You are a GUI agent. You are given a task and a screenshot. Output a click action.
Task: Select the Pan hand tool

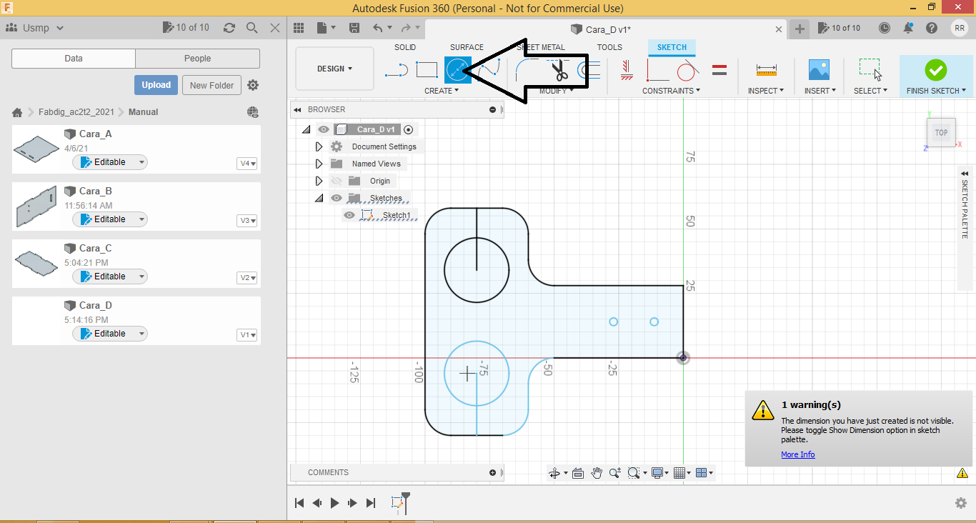[x=597, y=472]
